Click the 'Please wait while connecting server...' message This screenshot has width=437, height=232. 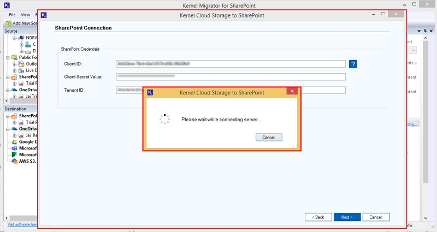221,120
